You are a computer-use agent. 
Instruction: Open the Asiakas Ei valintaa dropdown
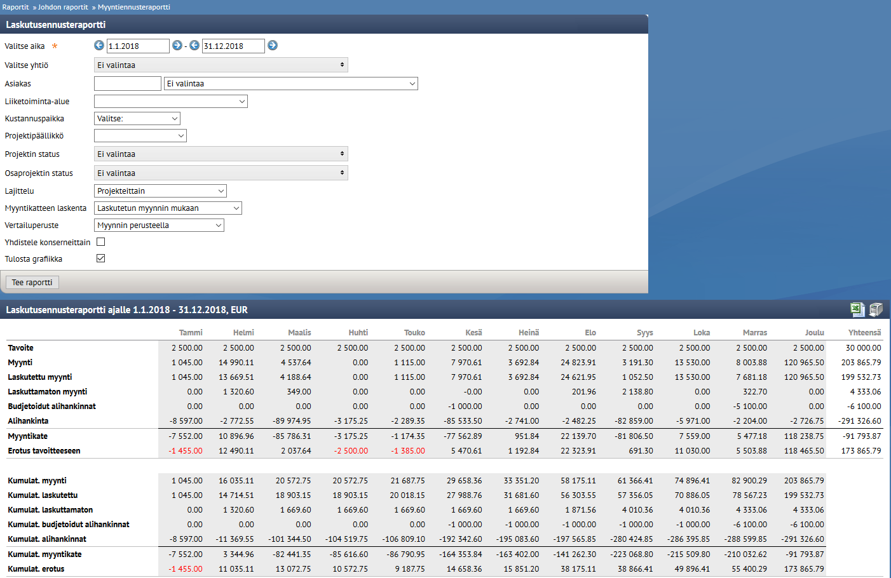coord(291,83)
